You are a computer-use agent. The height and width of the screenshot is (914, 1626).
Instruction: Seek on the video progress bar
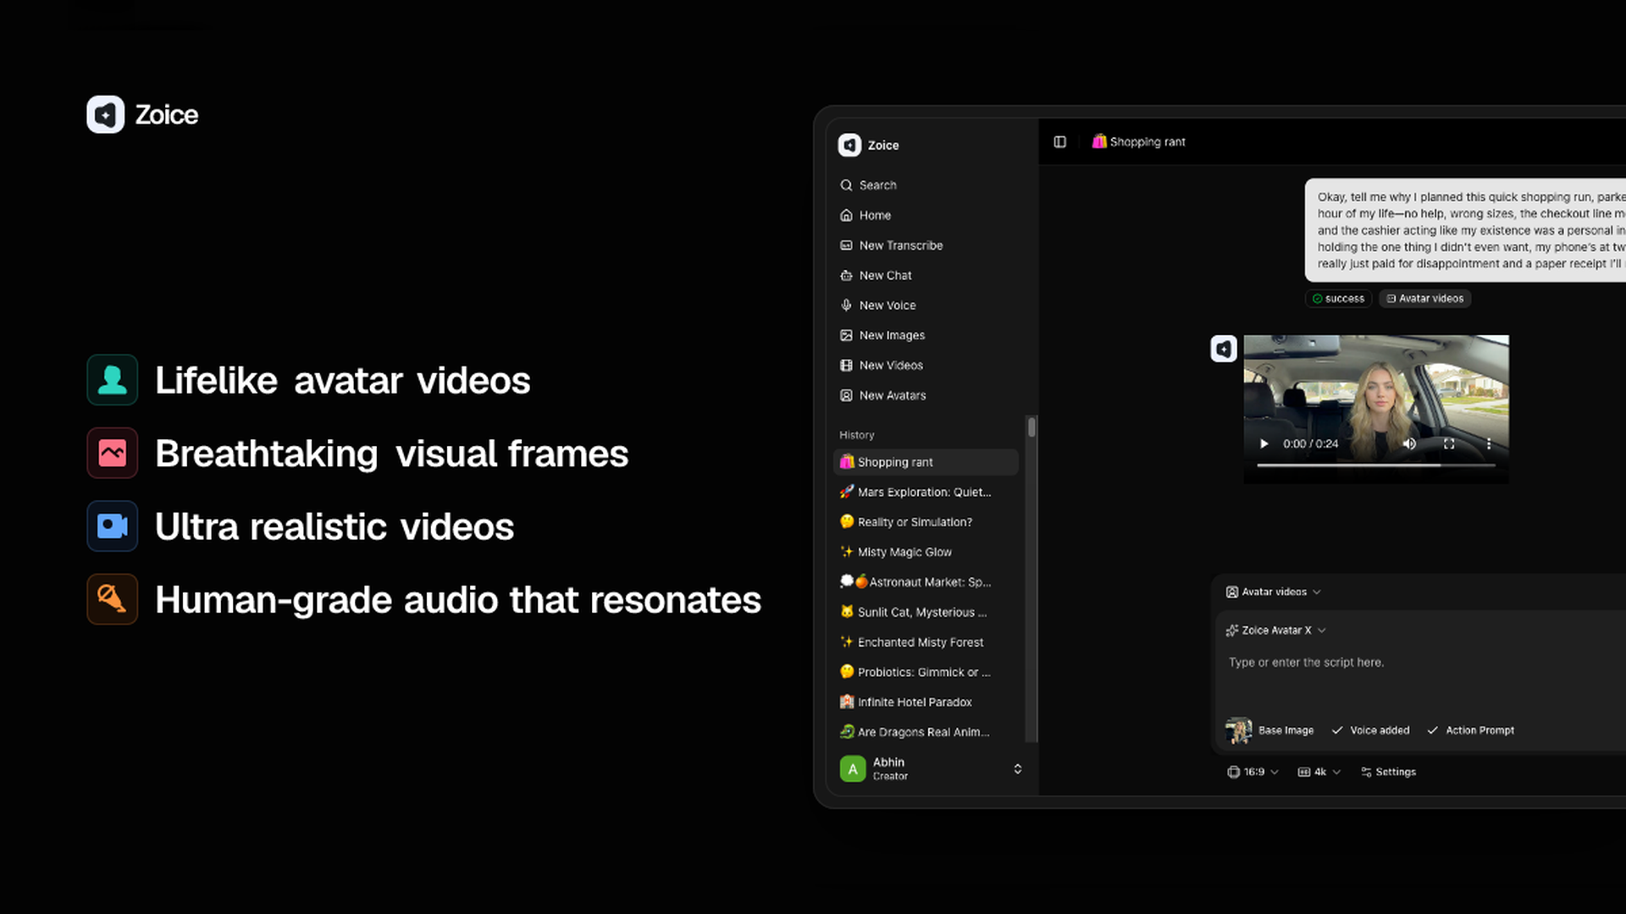[1375, 465]
